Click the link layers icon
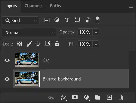 pyautogui.click(x=51, y=97)
